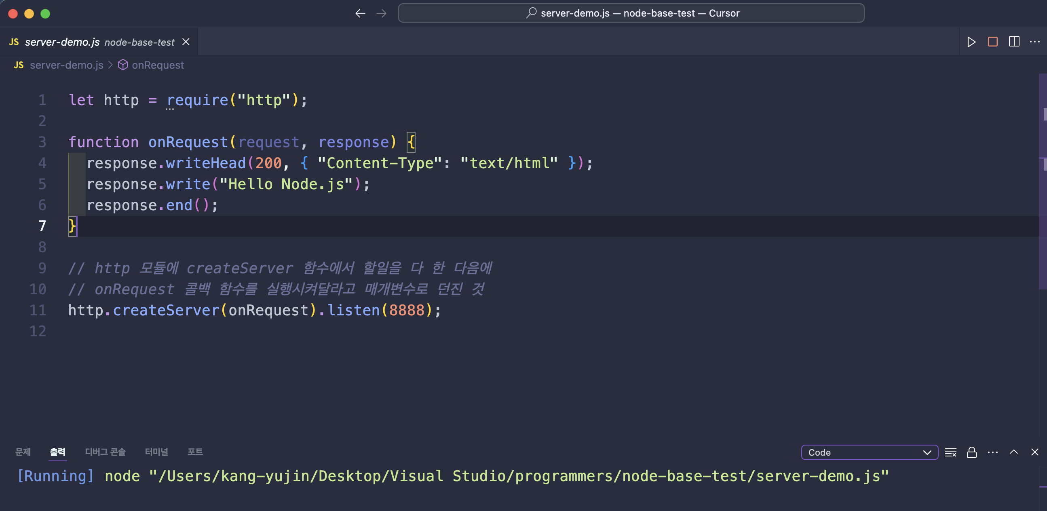
Task: Open the 디버그 콘솔 tab
Action: click(105, 452)
